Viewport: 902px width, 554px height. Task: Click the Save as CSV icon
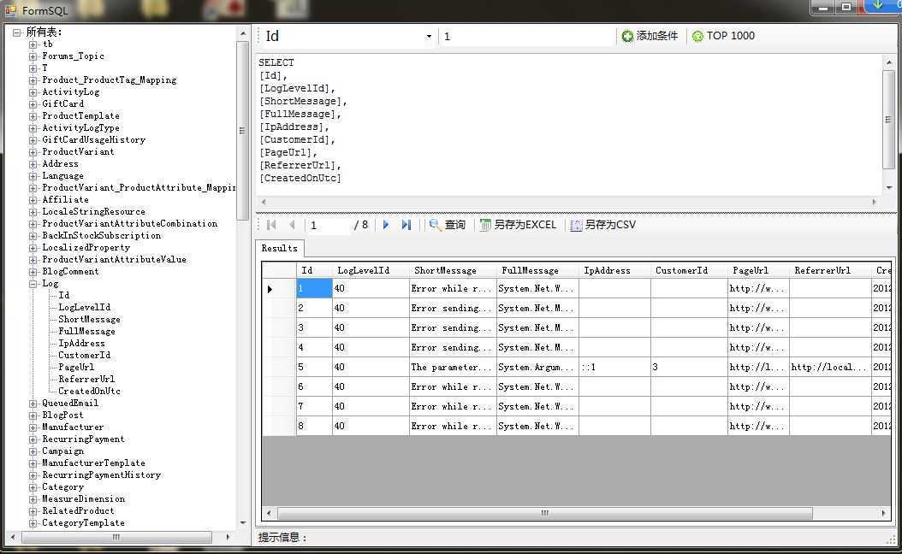click(576, 225)
